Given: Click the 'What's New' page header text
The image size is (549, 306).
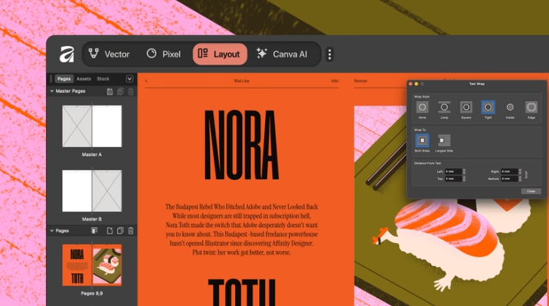Looking at the screenshot, I should [242, 81].
